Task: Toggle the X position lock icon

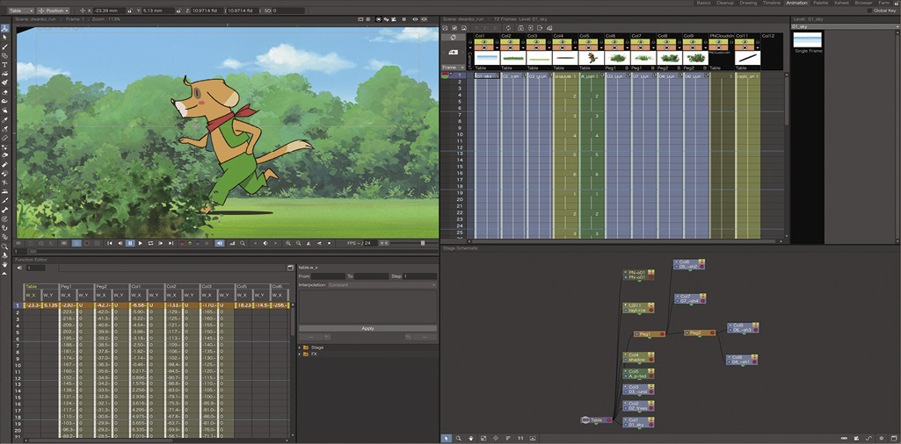Action: click(128, 11)
